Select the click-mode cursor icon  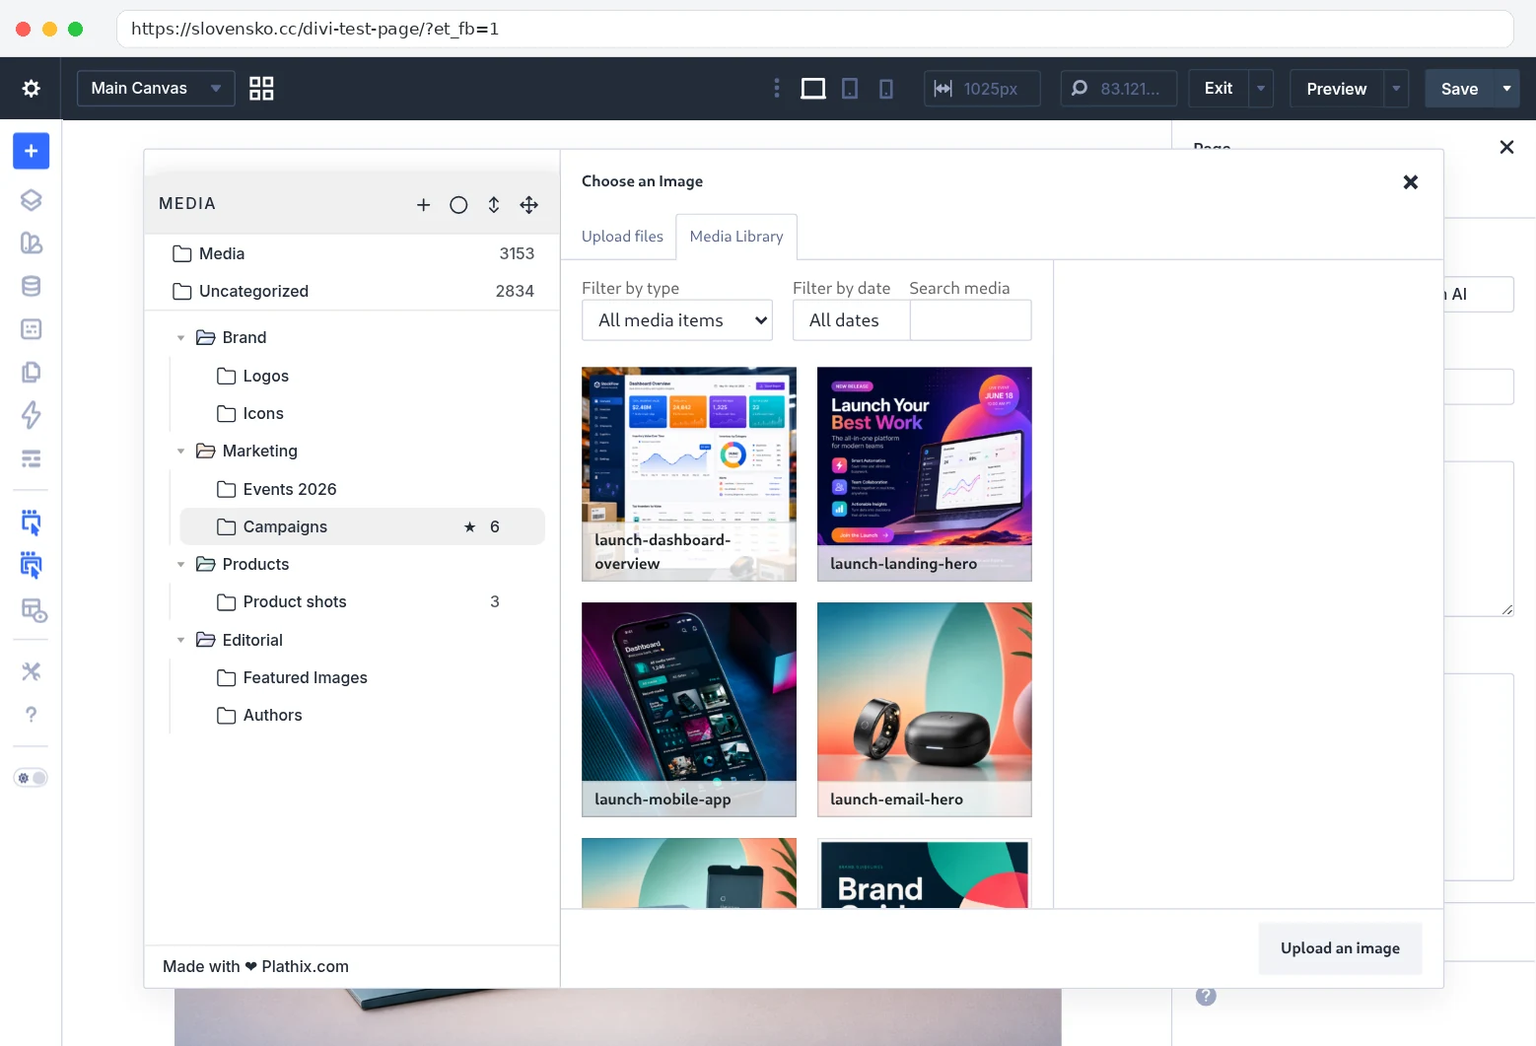[x=32, y=523]
